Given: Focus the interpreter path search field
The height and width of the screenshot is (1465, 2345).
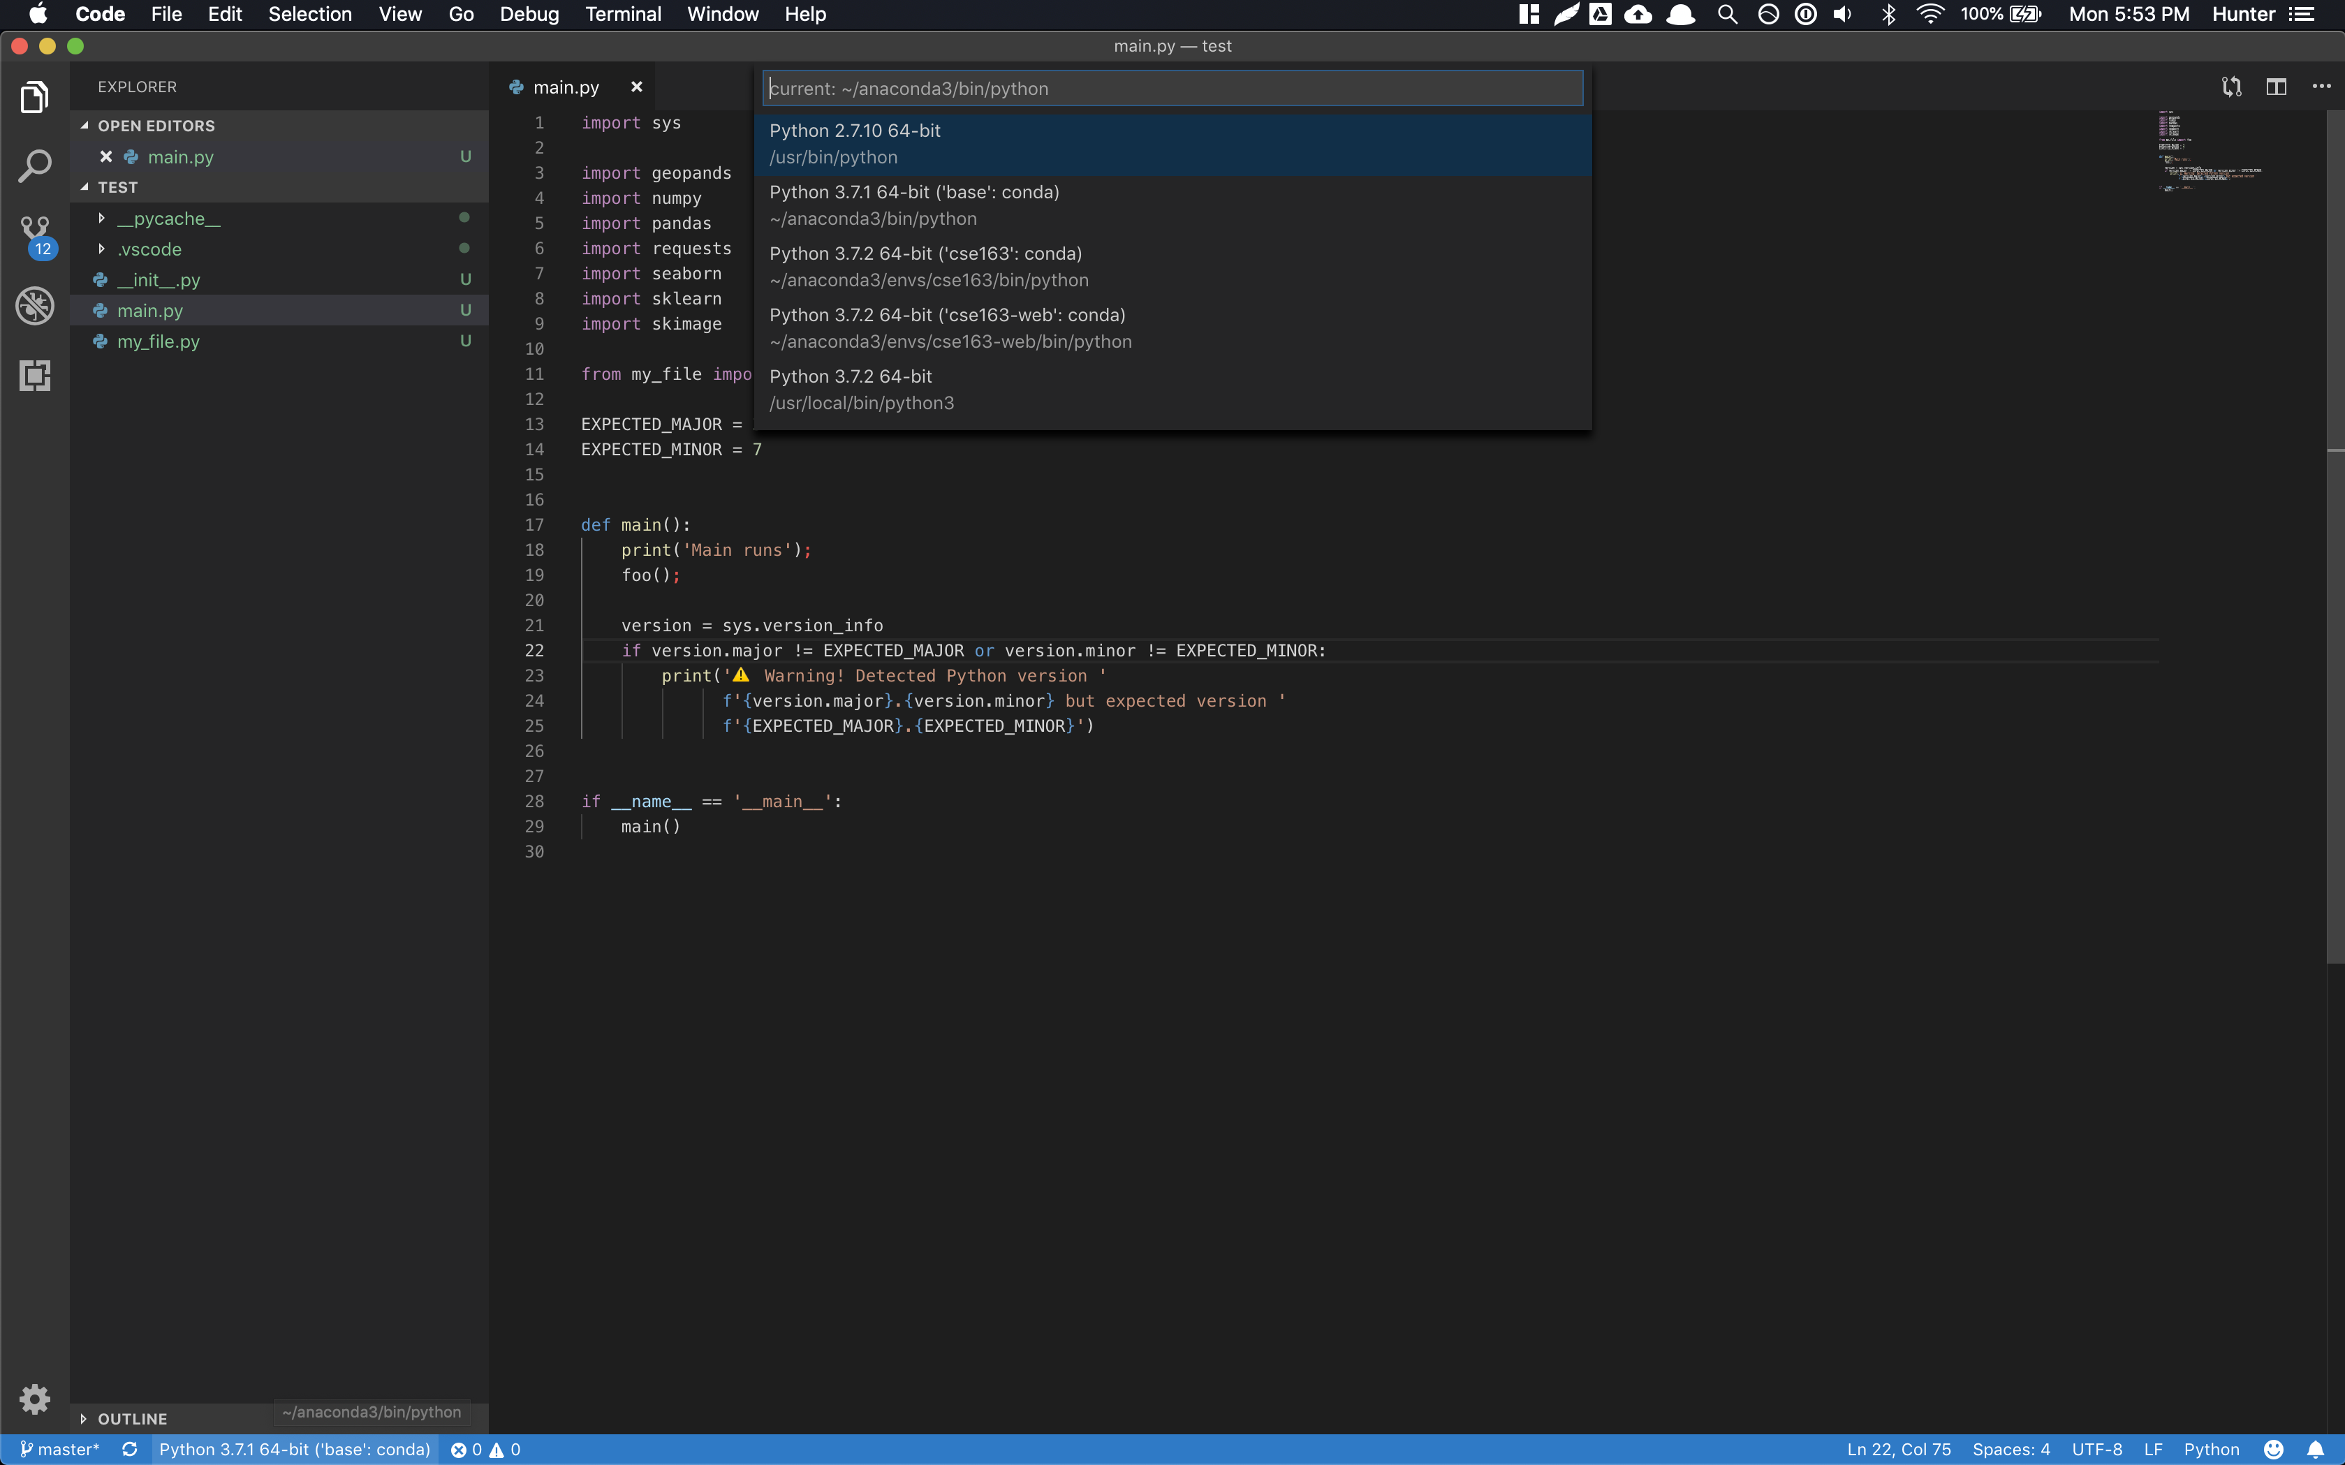Looking at the screenshot, I should [x=1172, y=88].
